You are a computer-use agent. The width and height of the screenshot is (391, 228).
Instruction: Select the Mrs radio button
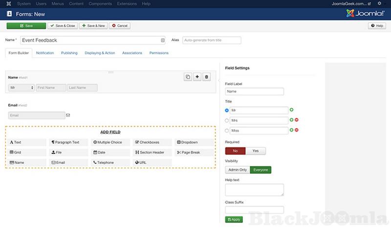click(227, 120)
